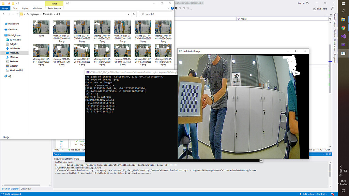Open Visual Studio from the taskbar
The image size is (349, 196).
click(343, 36)
